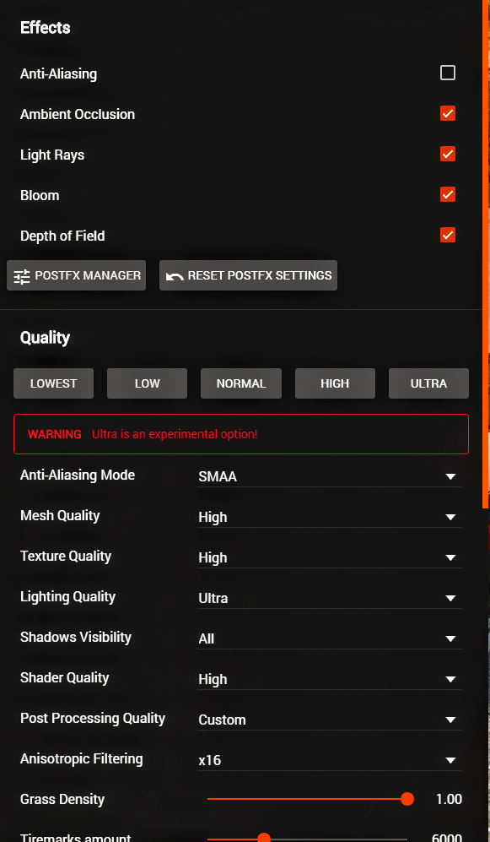Uncheck the Light Rays option
This screenshot has width=490, height=842.
point(448,154)
